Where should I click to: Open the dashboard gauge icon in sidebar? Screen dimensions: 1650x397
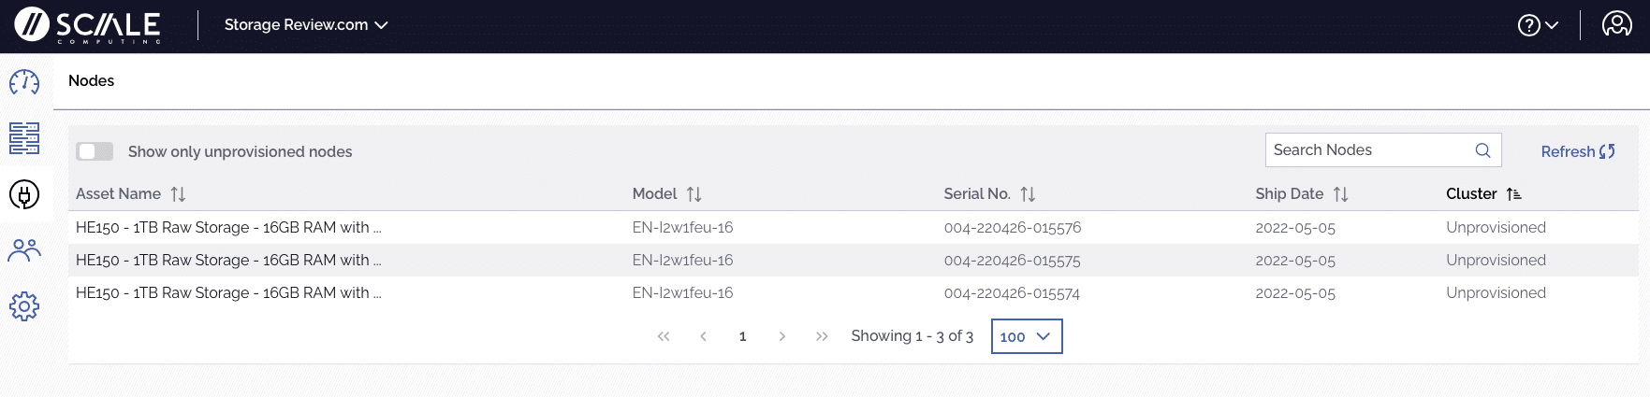[x=24, y=82]
